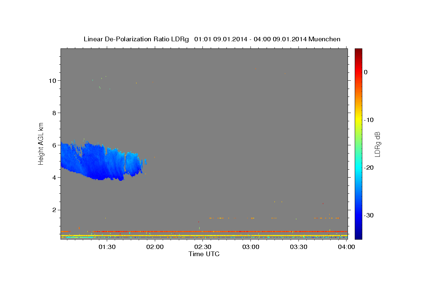The image size is (430, 287).
Task: Click the 'Time UTC' axis label
Action: point(204,254)
